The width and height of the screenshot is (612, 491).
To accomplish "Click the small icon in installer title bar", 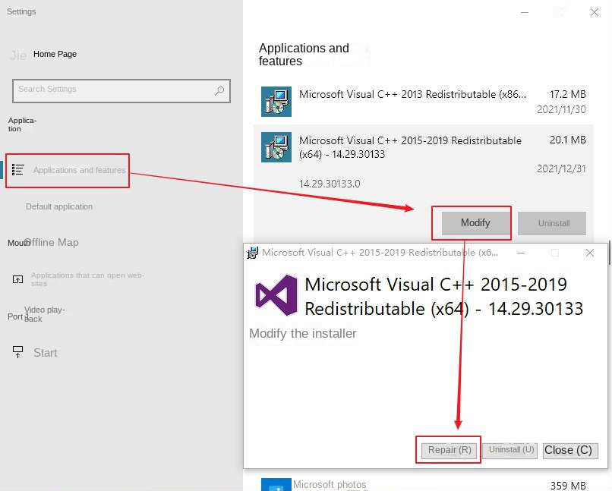I will pyautogui.click(x=252, y=253).
